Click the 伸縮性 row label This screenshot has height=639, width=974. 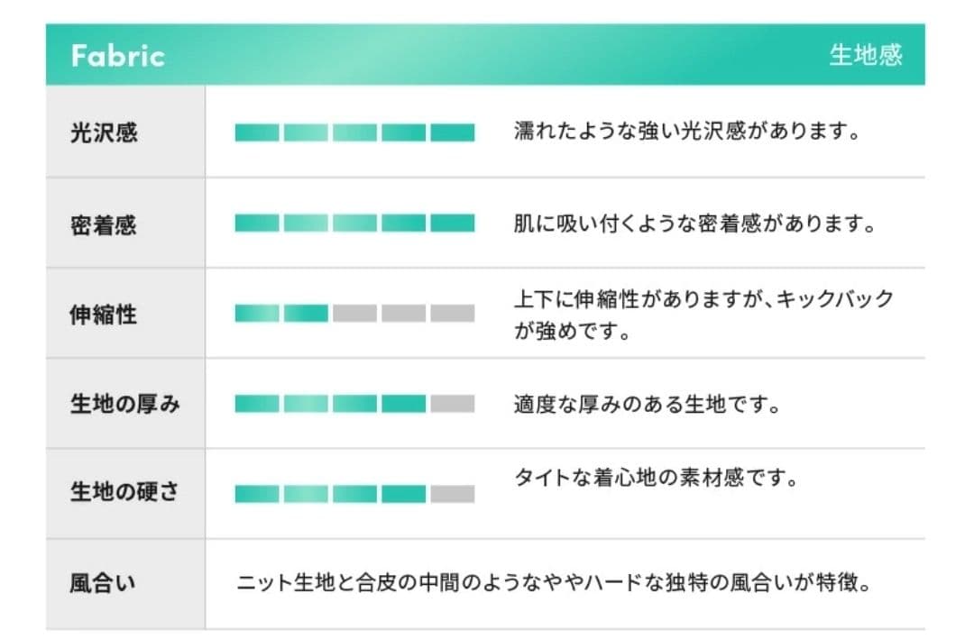click(104, 315)
